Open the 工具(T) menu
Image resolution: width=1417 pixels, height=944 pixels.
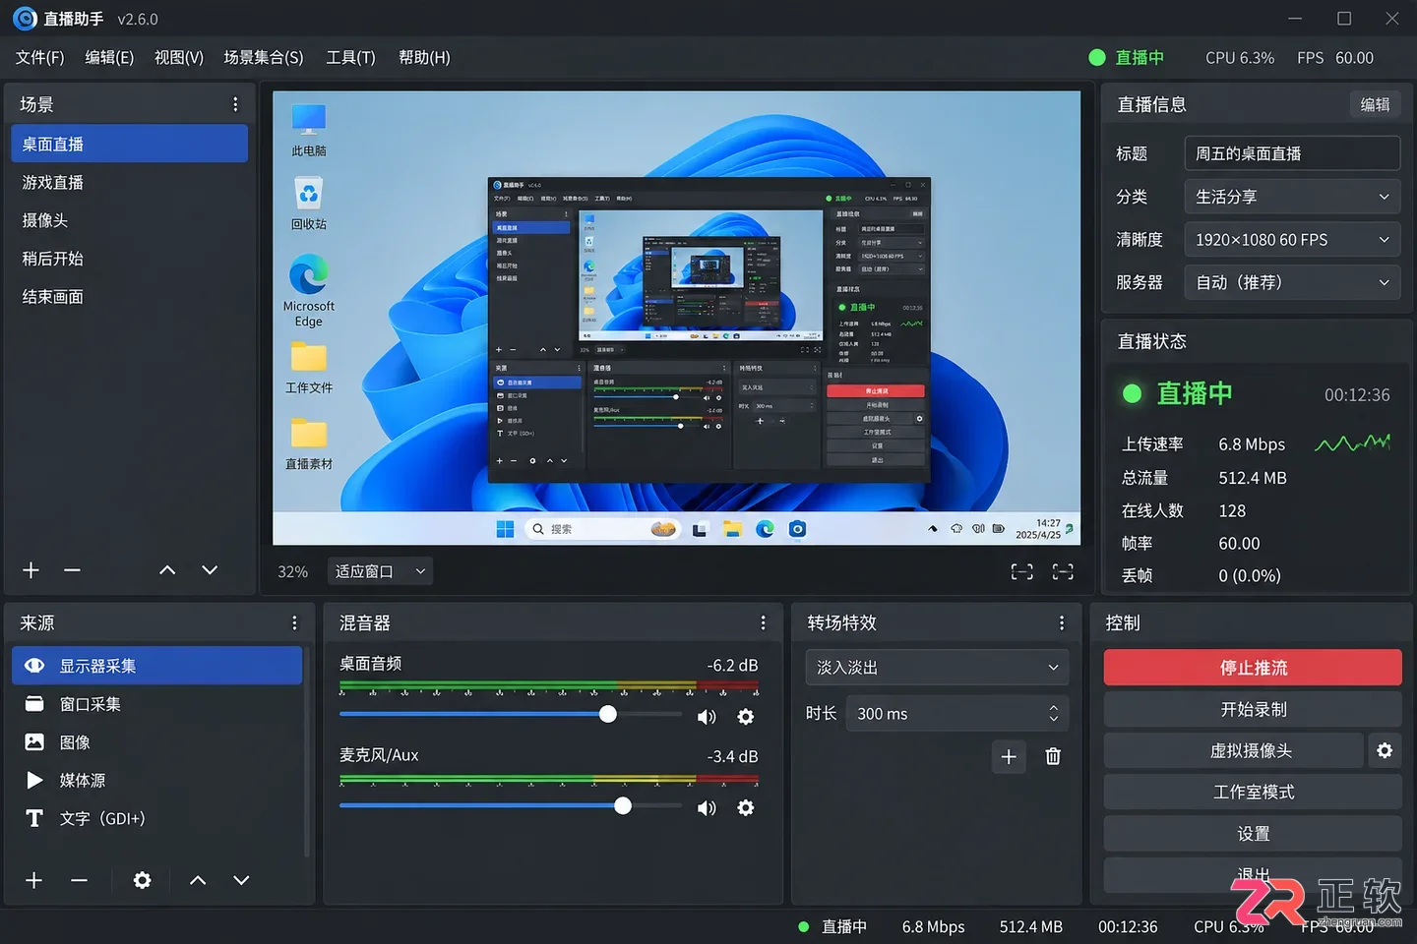(x=351, y=58)
